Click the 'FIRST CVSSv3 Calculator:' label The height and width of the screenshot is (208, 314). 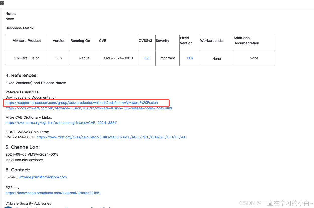pyautogui.click(x=27, y=132)
